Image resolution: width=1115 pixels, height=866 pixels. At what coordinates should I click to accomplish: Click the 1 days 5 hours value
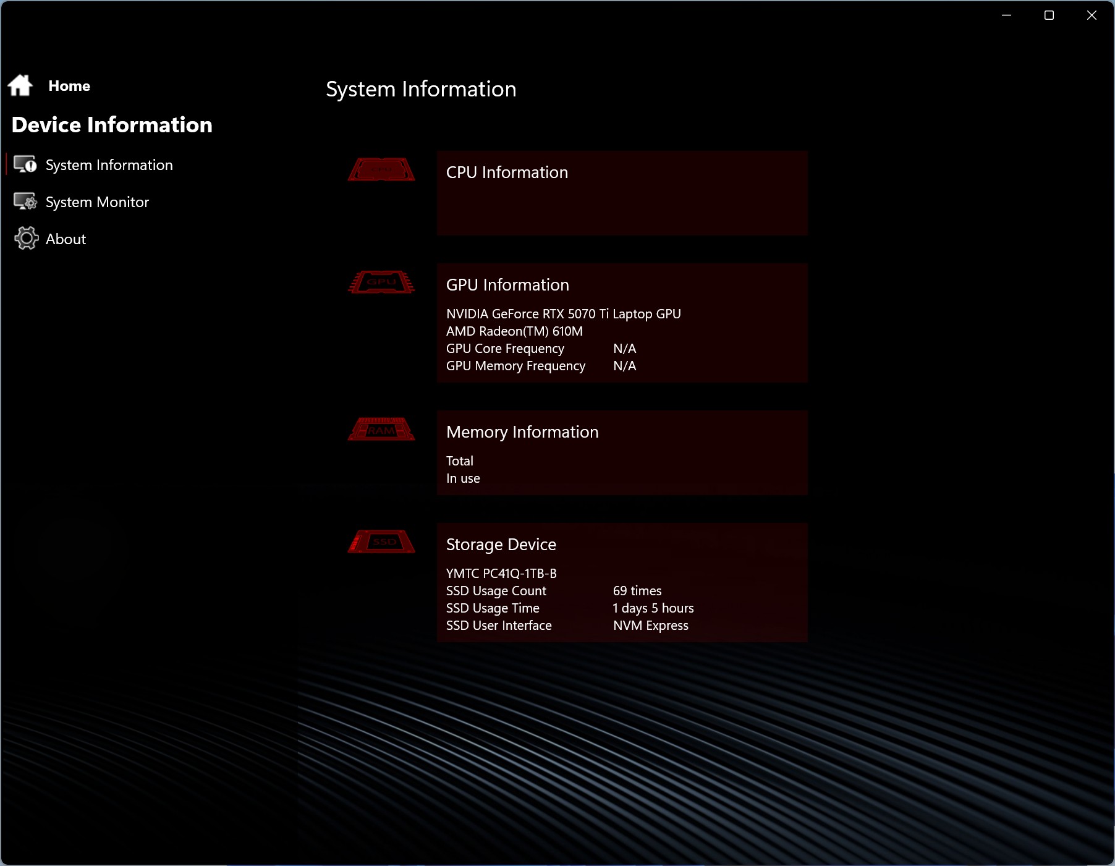coord(653,608)
